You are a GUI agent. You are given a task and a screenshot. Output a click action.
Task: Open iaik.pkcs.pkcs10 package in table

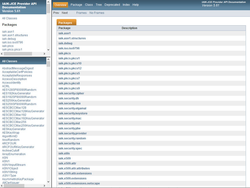tap(70, 63)
